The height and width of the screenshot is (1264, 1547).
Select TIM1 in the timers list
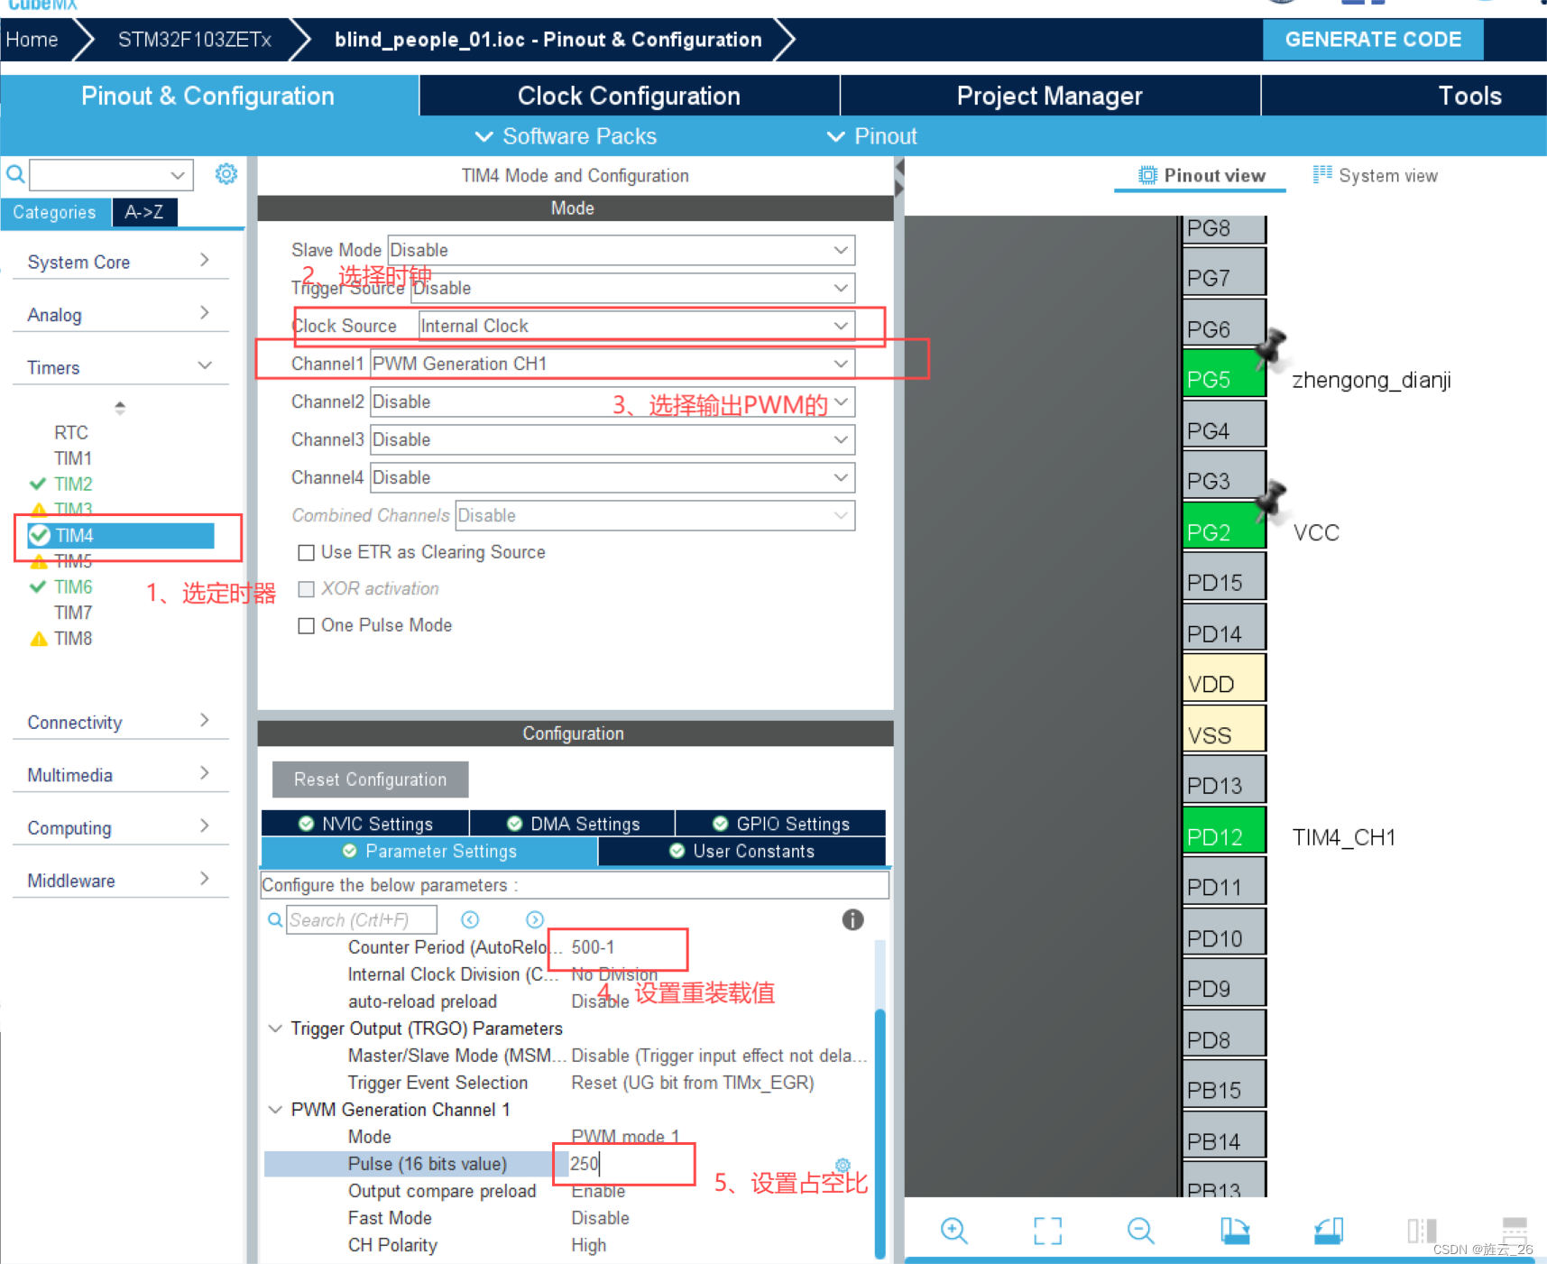[x=73, y=458]
